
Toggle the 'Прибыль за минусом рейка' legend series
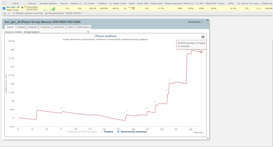(x=80, y=132)
